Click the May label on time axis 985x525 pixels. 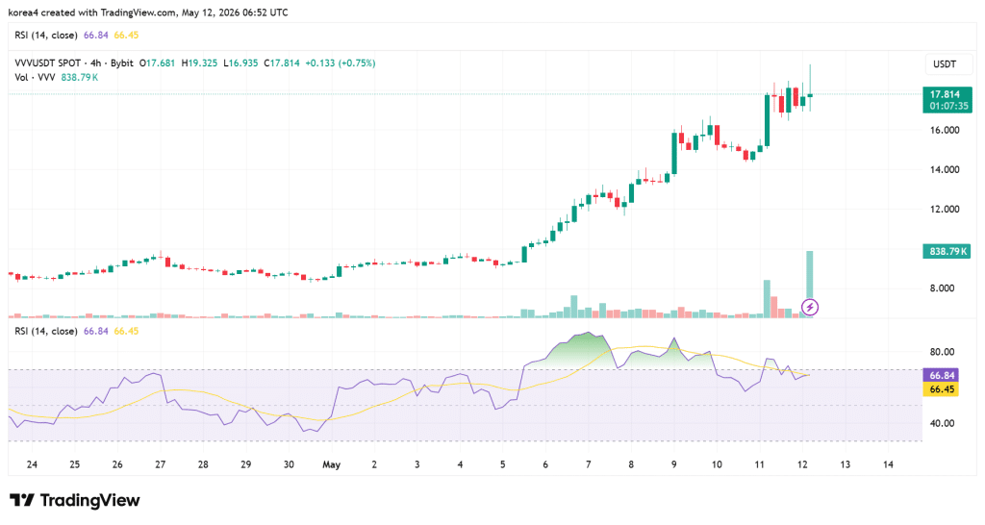331,464
